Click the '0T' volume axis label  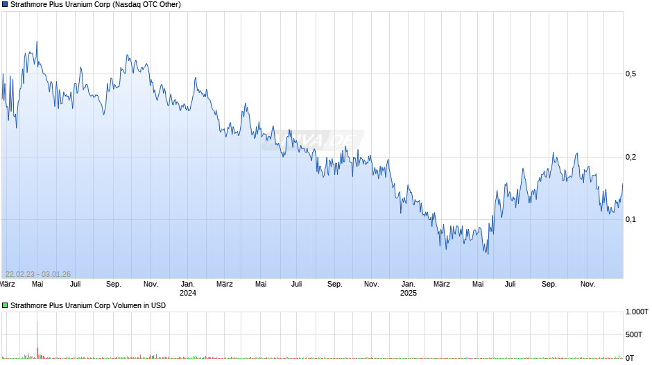click(630, 358)
